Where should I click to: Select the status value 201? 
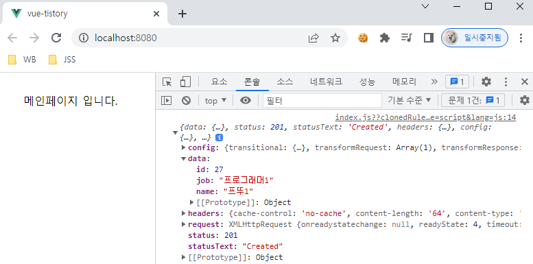(x=230, y=235)
